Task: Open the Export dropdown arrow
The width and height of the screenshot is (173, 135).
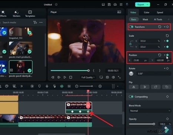Action: (147, 4)
